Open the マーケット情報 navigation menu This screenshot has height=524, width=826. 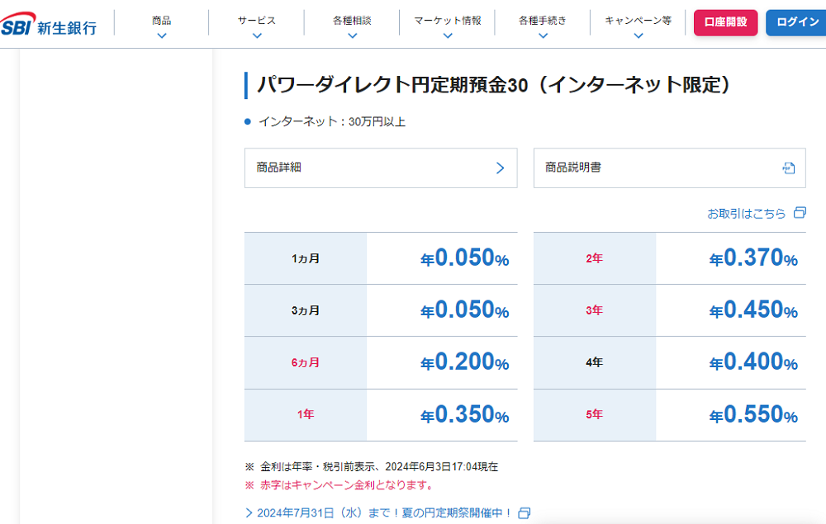point(447,26)
